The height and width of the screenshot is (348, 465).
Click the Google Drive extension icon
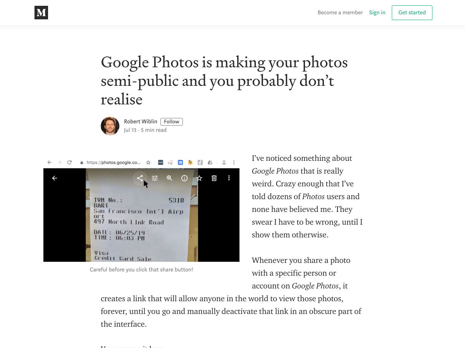210,162
